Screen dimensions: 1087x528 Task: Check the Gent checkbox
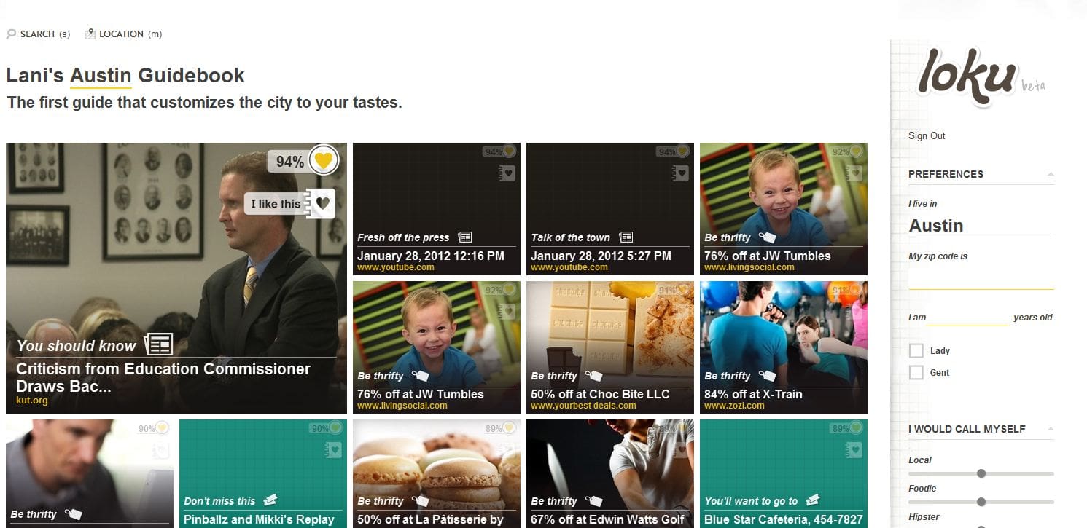click(916, 373)
